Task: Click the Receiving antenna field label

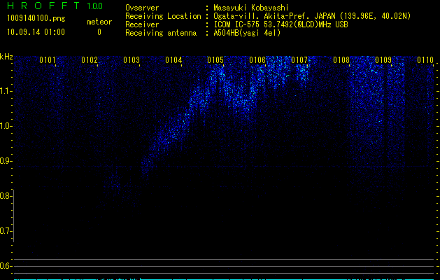Action: tap(161, 33)
